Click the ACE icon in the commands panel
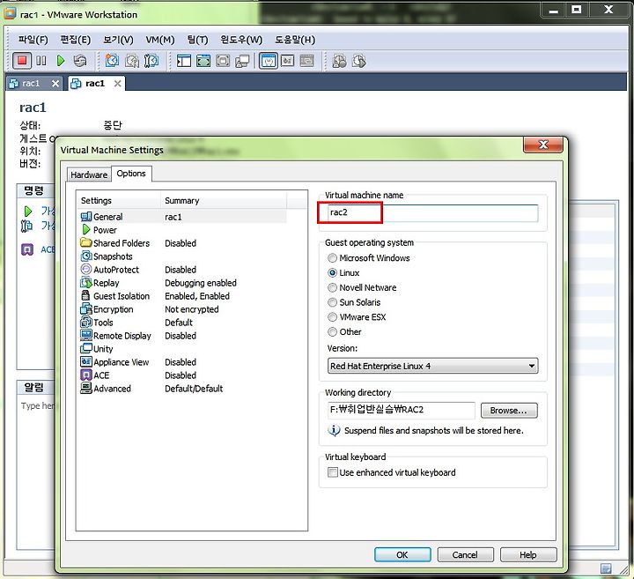Viewport: 634px width, 579px height. [x=27, y=249]
